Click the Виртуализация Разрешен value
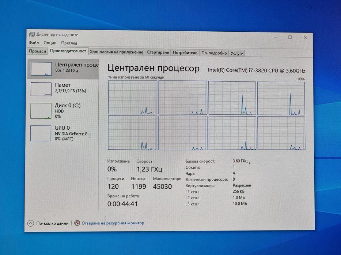Screen dimensions: 341x255 242,185
